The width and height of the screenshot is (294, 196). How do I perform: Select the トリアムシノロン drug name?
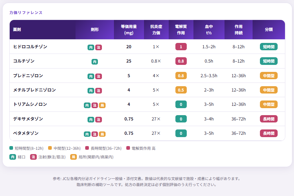30,104
